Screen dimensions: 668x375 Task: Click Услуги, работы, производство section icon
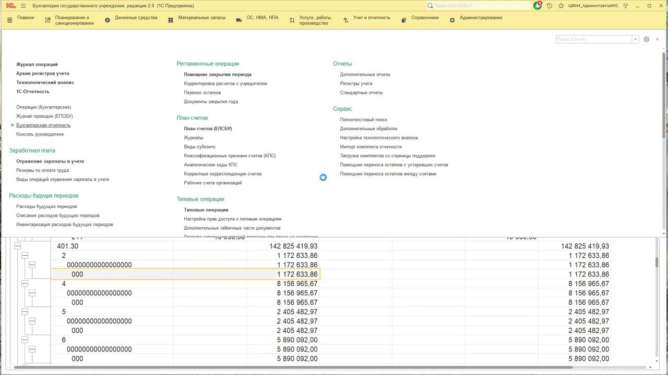(292, 20)
